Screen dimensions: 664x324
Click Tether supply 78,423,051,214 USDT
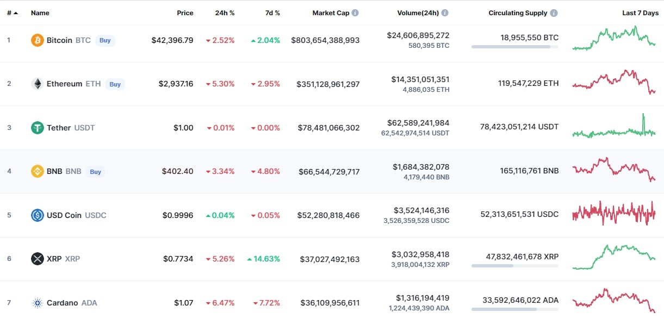click(x=519, y=127)
